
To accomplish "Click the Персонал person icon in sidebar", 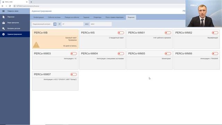I will coord(3,17).
